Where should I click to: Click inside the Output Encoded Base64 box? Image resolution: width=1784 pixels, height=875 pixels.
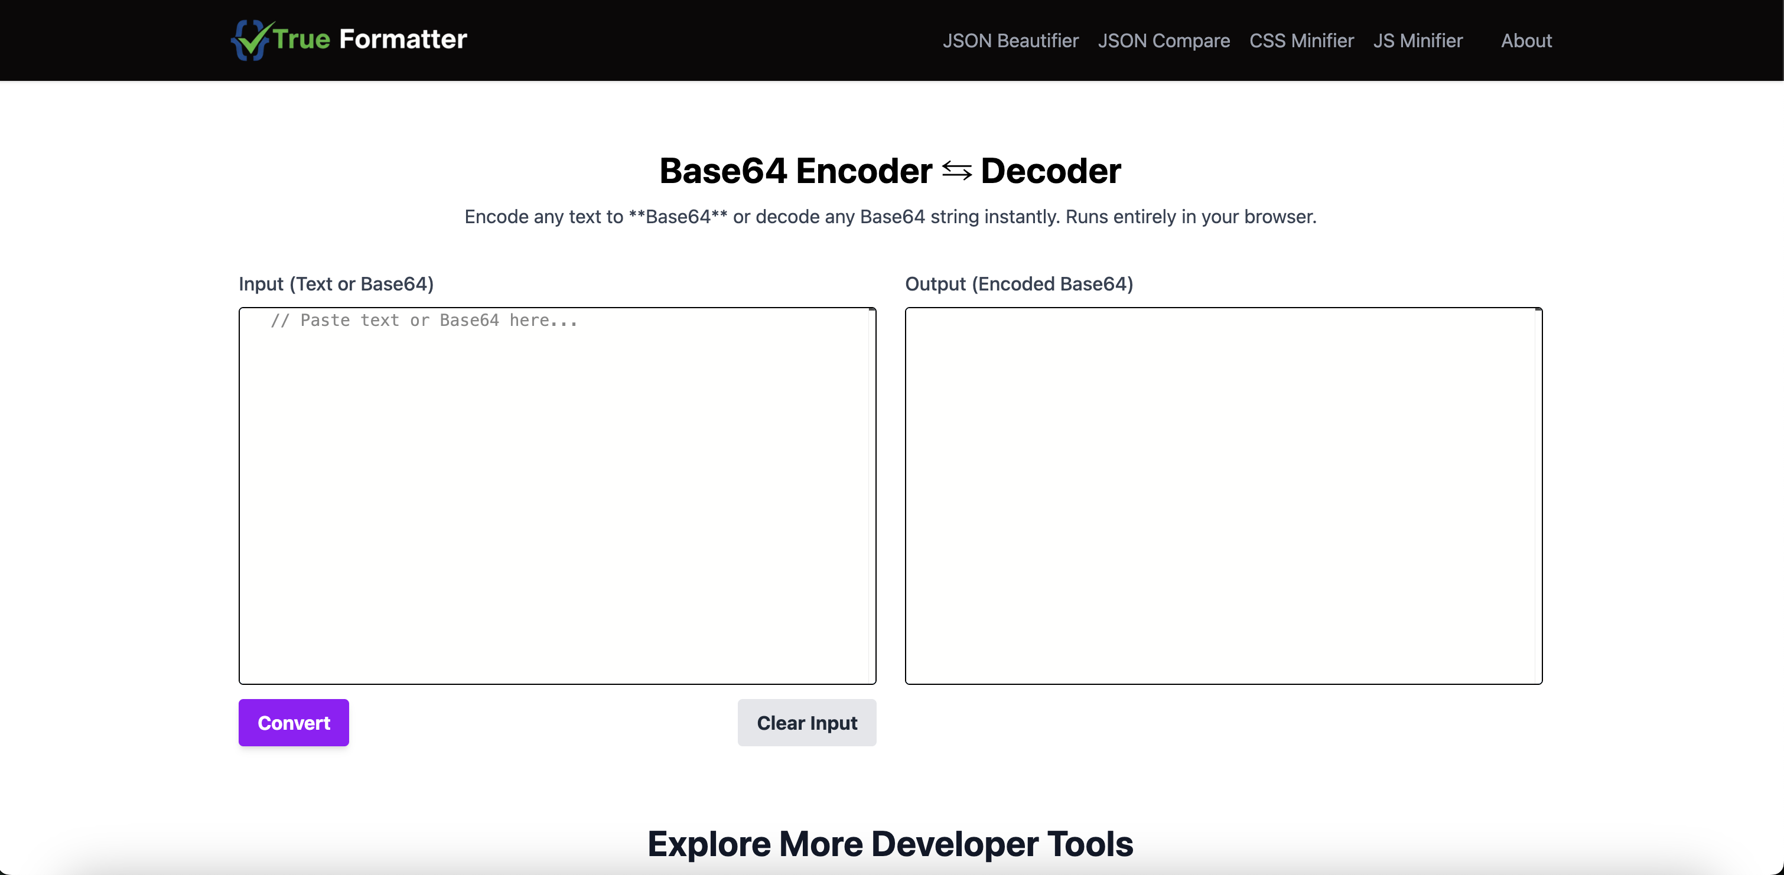(x=1219, y=495)
